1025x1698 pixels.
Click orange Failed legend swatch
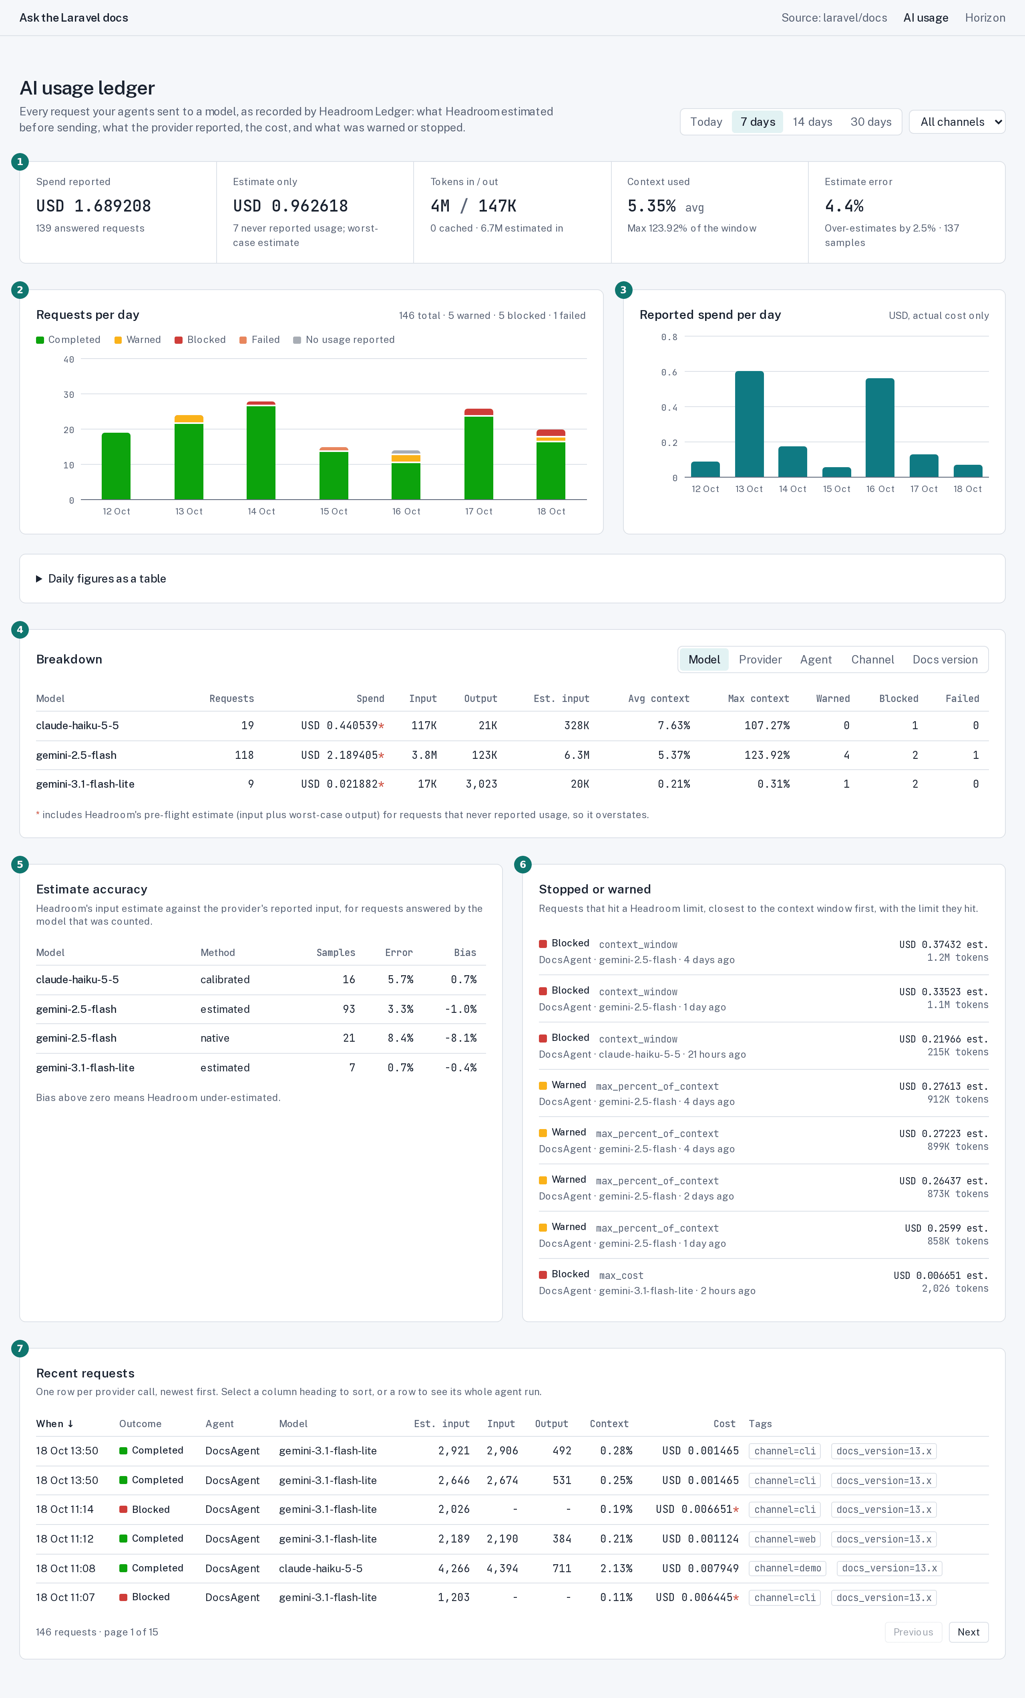pos(243,340)
